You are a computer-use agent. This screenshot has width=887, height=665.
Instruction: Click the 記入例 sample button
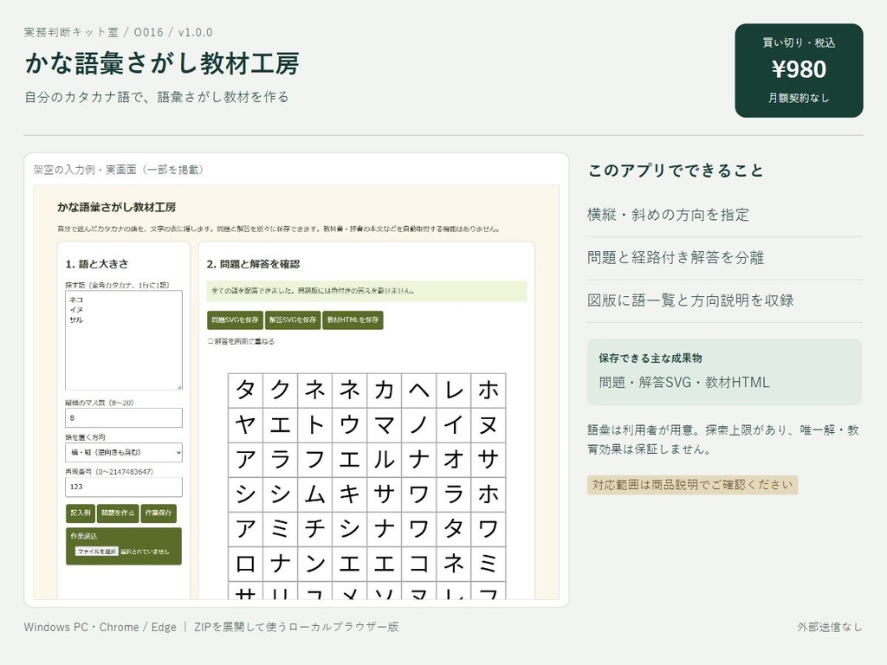(x=81, y=513)
